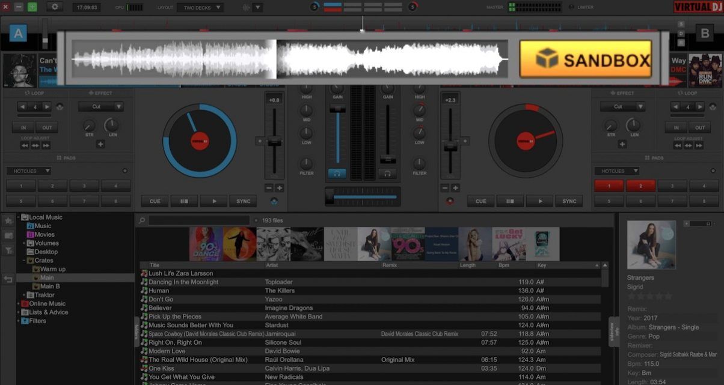Click SYNC on the right deck
Screen dimensions: 724x385
(569, 201)
